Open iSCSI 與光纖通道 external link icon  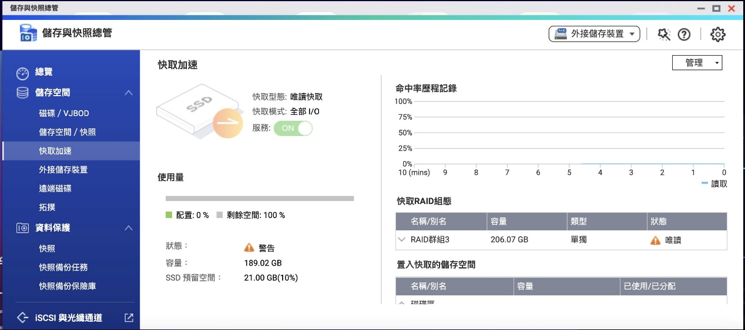(x=129, y=318)
